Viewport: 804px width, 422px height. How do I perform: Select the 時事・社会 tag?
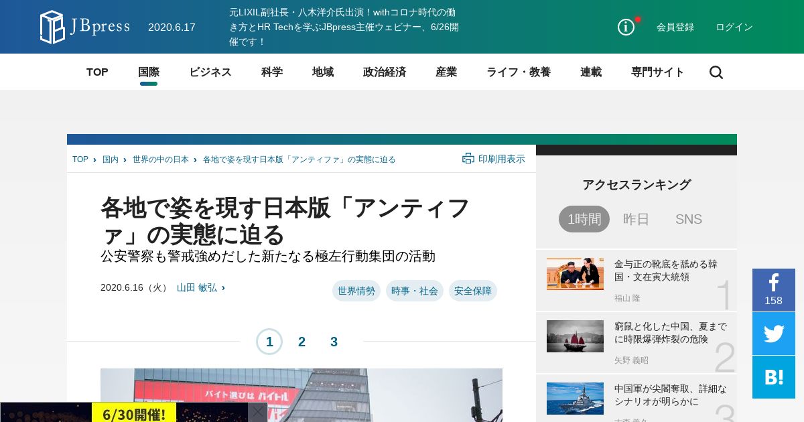click(x=415, y=291)
